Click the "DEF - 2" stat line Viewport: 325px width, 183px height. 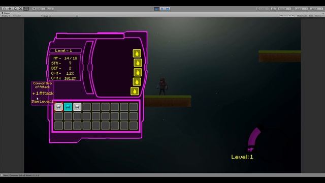(61, 68)
